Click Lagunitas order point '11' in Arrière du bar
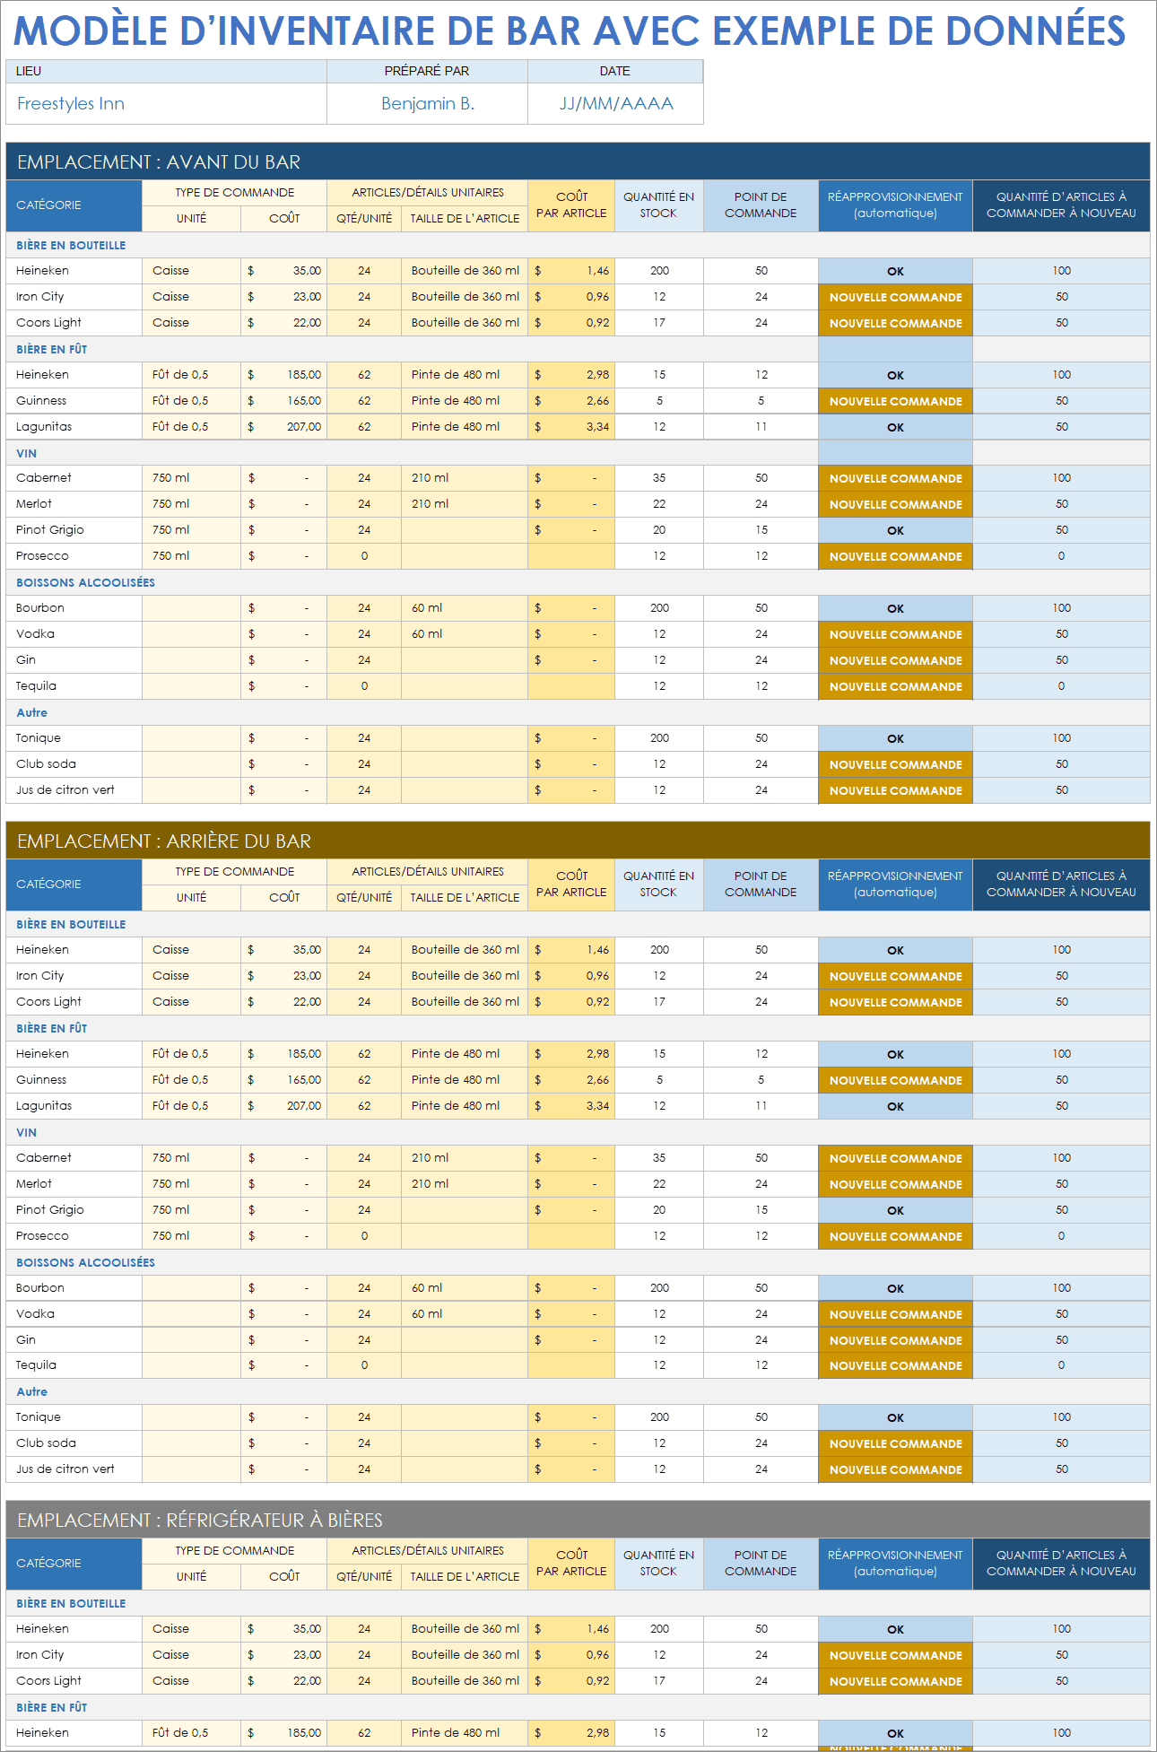 (x=761, y=1106)
